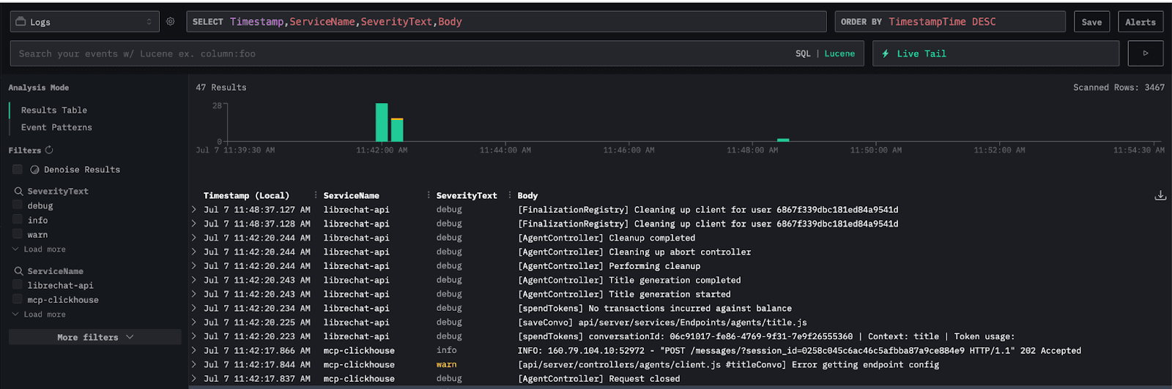Click the refresh icon beside Filters

(x=49, y=150)
